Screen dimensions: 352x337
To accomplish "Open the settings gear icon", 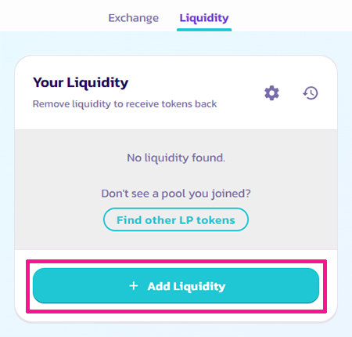I will (x=271, y=93).
